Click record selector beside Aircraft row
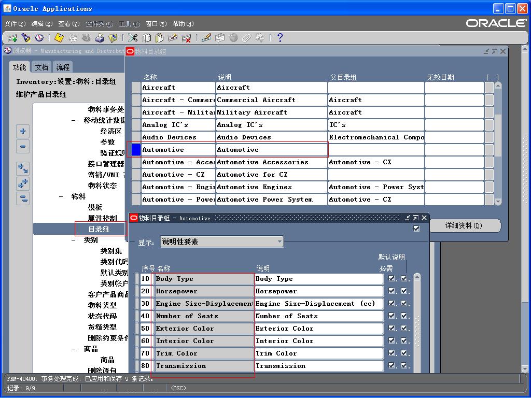This screenshot has height=398, width=531. click(136, 87)
